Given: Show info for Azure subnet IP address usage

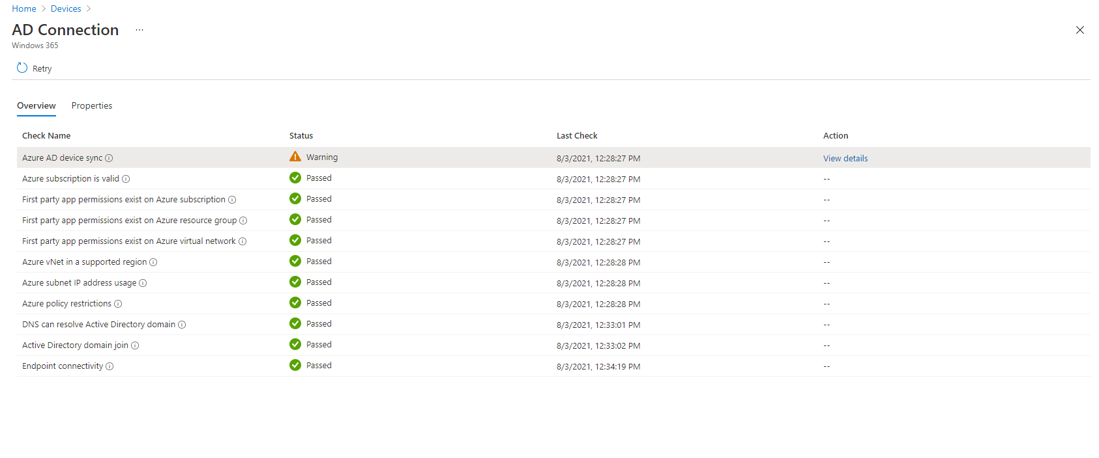Looking at the screenshot, I should click(x=143, y=283).
